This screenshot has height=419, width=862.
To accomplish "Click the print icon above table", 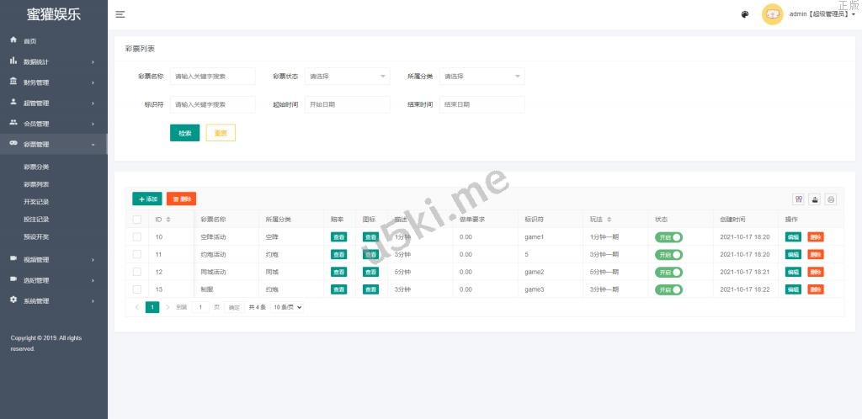I will coord(831,199).
